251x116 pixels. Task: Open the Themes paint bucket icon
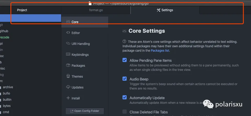[x=68, y=76]
